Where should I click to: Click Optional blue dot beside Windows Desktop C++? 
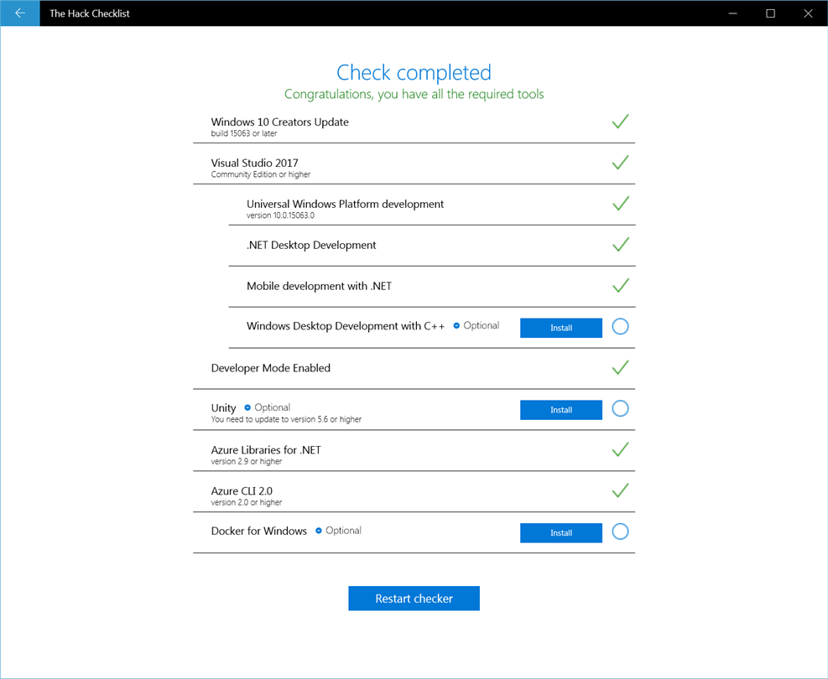click(x=456, y=325)
